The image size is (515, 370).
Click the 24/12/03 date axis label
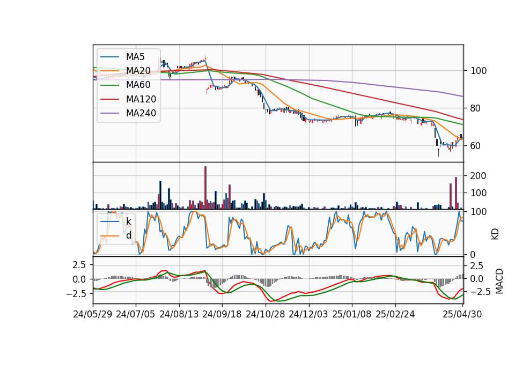click(308, 314)
